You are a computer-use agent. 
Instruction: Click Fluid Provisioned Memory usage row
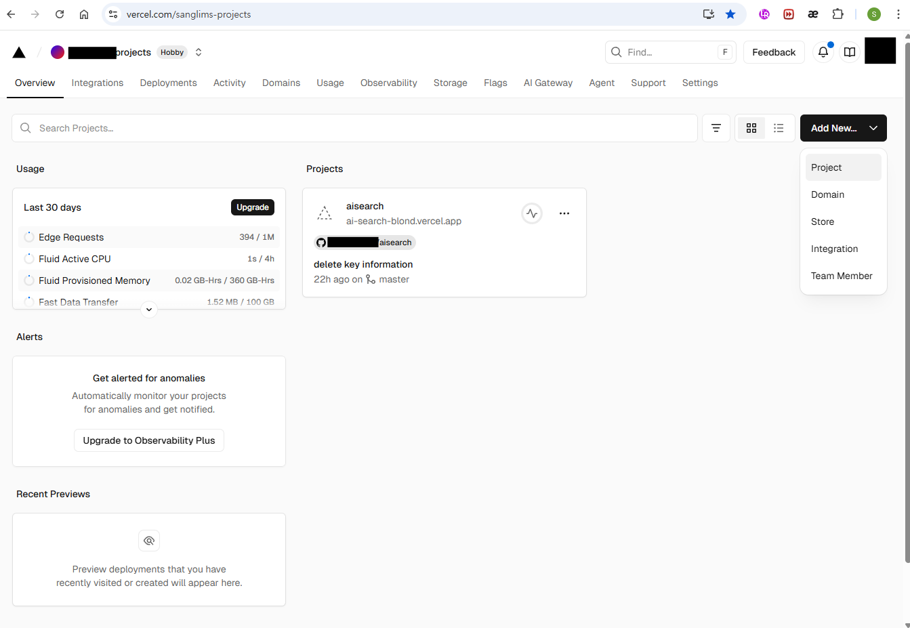[149, 280]
